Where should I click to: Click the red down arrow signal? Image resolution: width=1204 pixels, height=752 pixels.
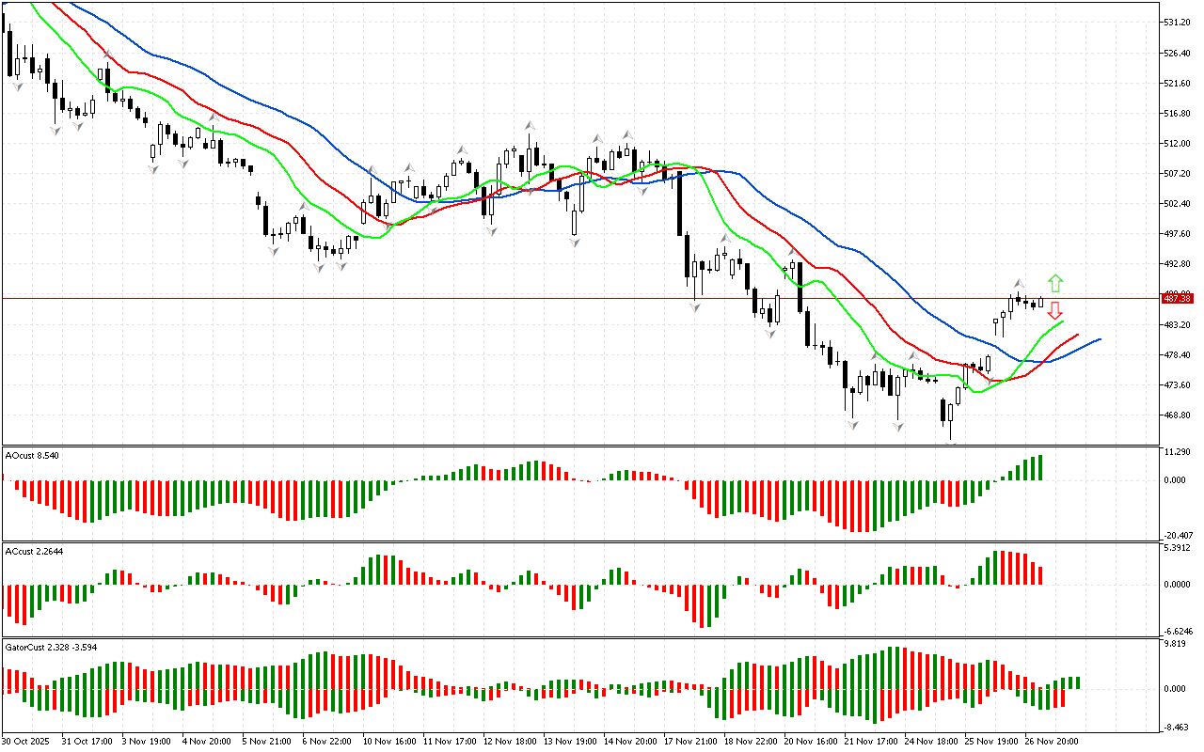1055,310
